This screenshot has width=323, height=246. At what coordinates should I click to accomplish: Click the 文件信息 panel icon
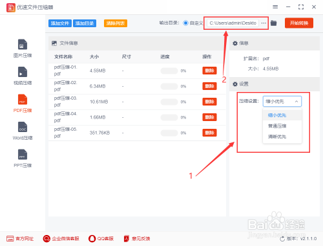pyautogui.click(x=54, y=43)
